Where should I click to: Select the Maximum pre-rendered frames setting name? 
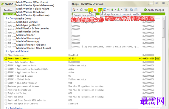coord(23,86)
